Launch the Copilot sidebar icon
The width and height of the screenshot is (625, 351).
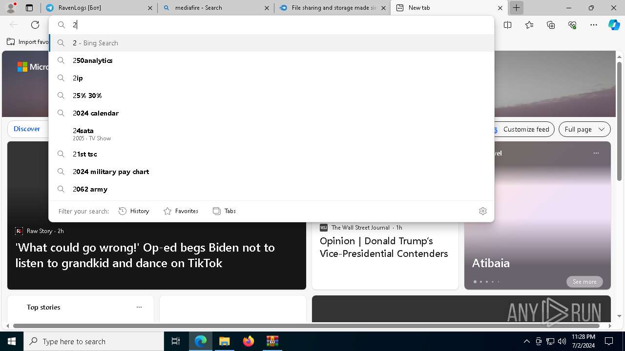pos(614,25)
